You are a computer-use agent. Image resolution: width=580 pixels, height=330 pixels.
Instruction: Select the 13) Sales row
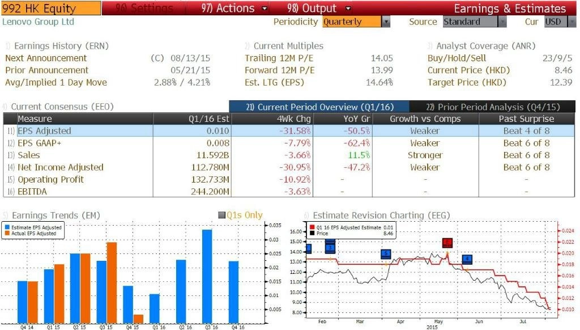(x=289, y=155)
